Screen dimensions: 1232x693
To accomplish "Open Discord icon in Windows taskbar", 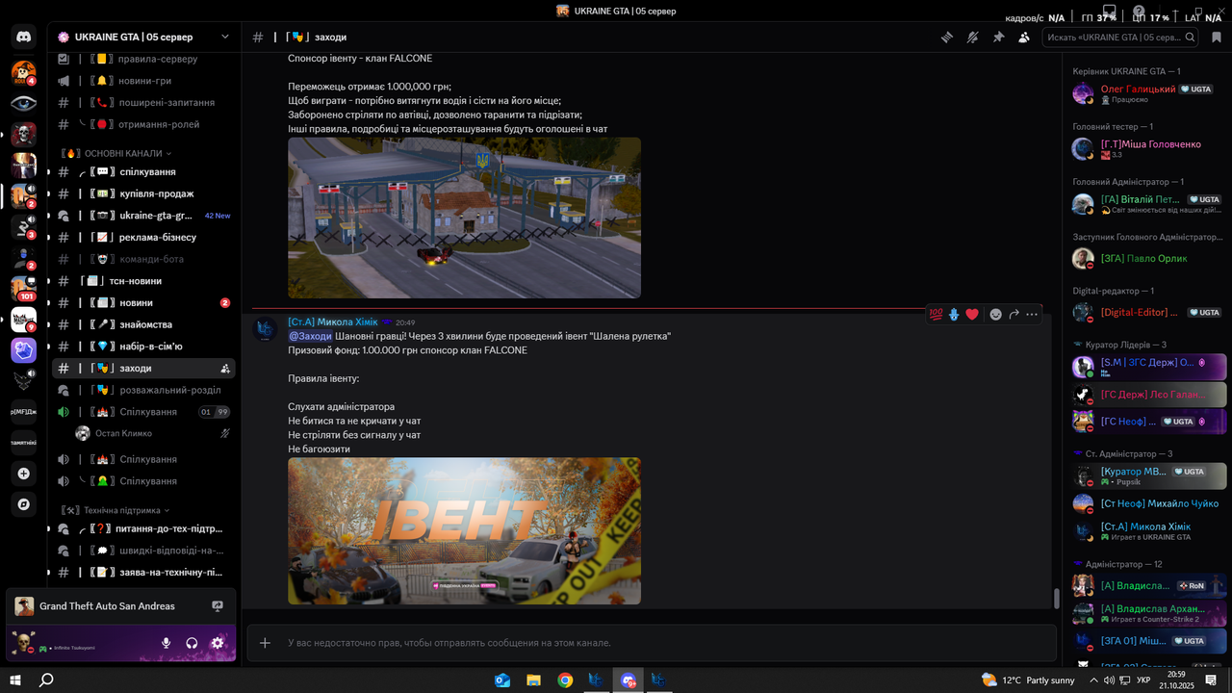I will tap(629, 680).
